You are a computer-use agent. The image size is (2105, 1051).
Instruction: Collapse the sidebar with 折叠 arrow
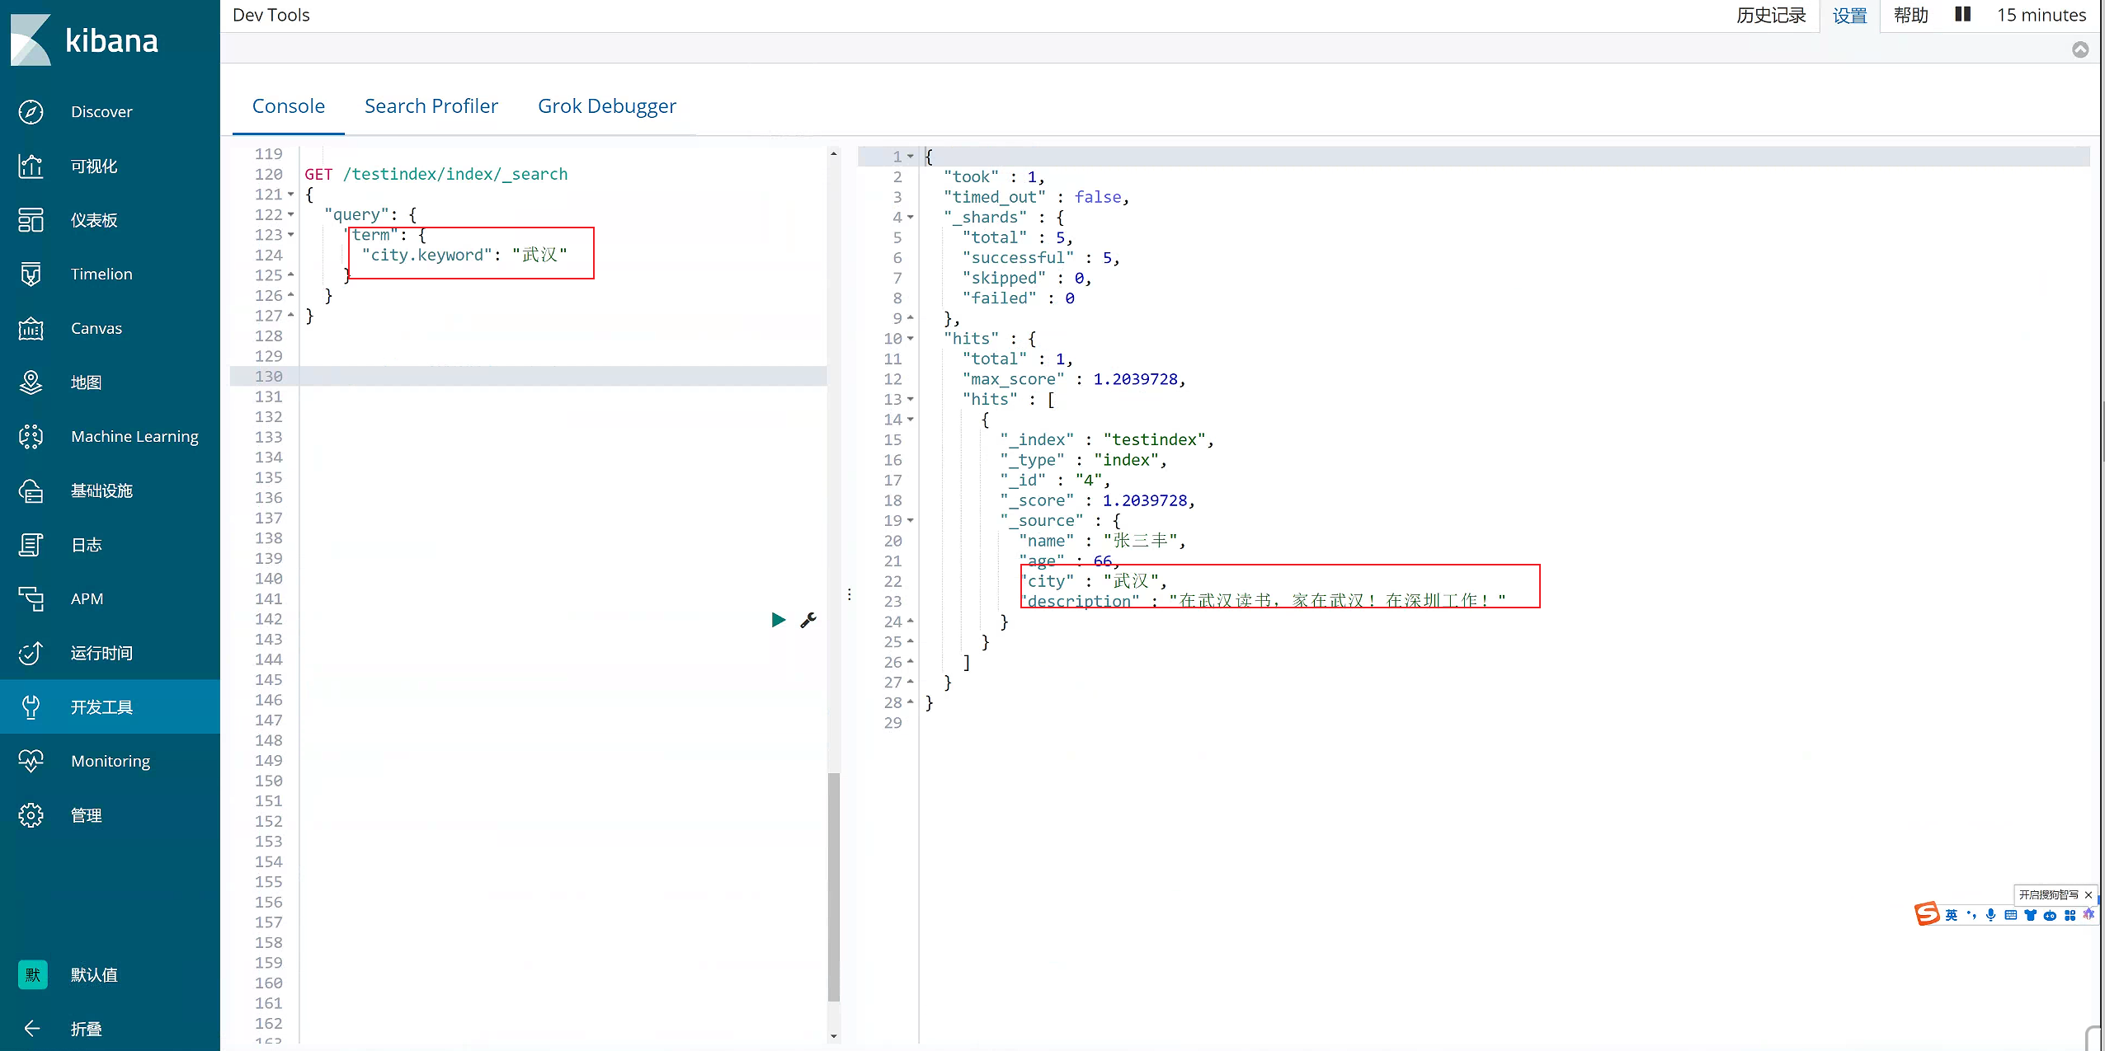31,1028
